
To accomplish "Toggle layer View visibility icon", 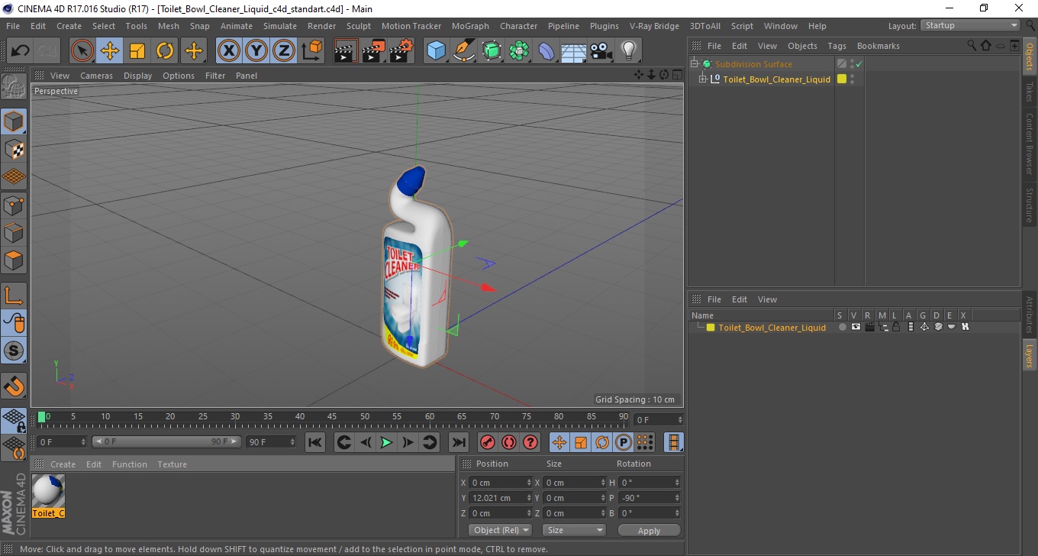I will pyautogui.click(x=856, y=327).
